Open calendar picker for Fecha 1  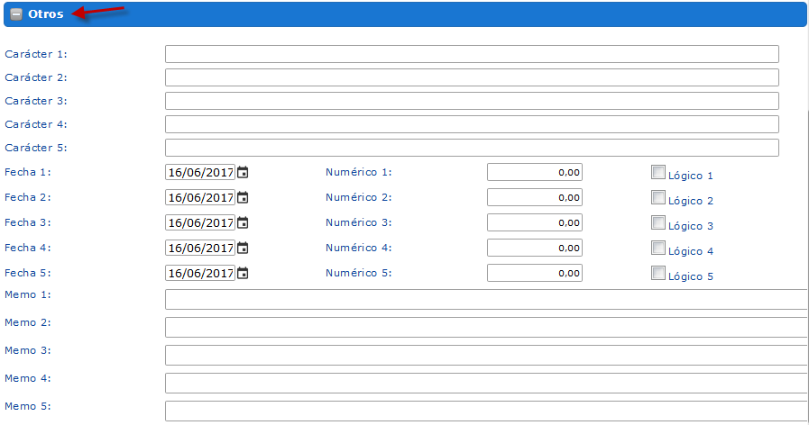pos(243,172)
